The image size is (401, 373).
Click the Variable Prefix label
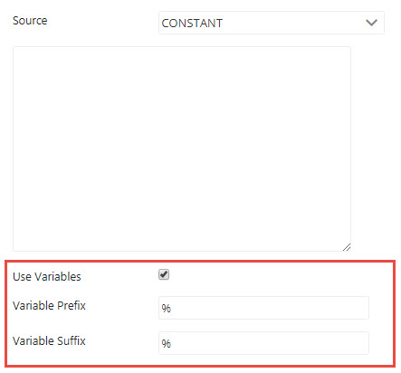coord(49,305)
